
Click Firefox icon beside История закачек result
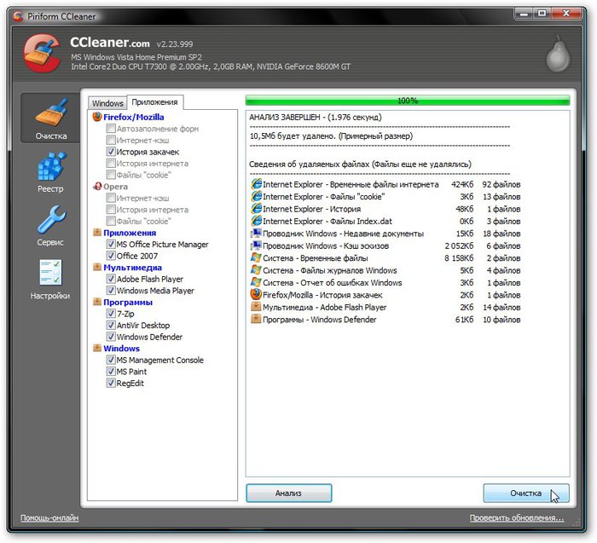click(256, 295)
